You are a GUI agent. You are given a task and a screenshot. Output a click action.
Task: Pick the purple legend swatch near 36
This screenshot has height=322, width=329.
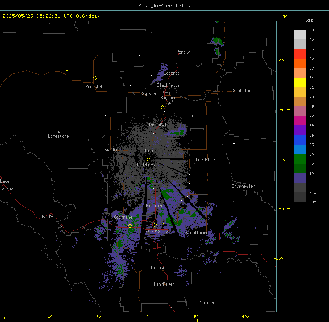pyautogui.click(x=300, y=130)
